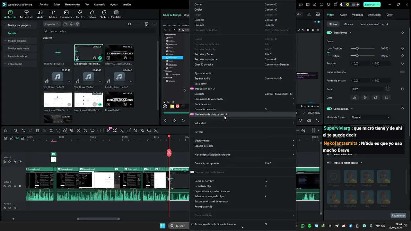
Task: Open the Medios de stock section
Action: (x=26, y=14)
